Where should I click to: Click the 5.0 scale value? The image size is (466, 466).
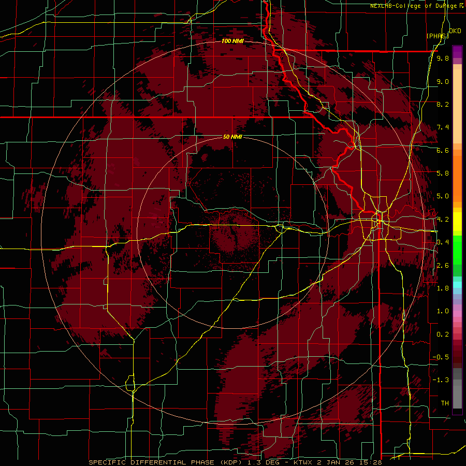(443, 196)
